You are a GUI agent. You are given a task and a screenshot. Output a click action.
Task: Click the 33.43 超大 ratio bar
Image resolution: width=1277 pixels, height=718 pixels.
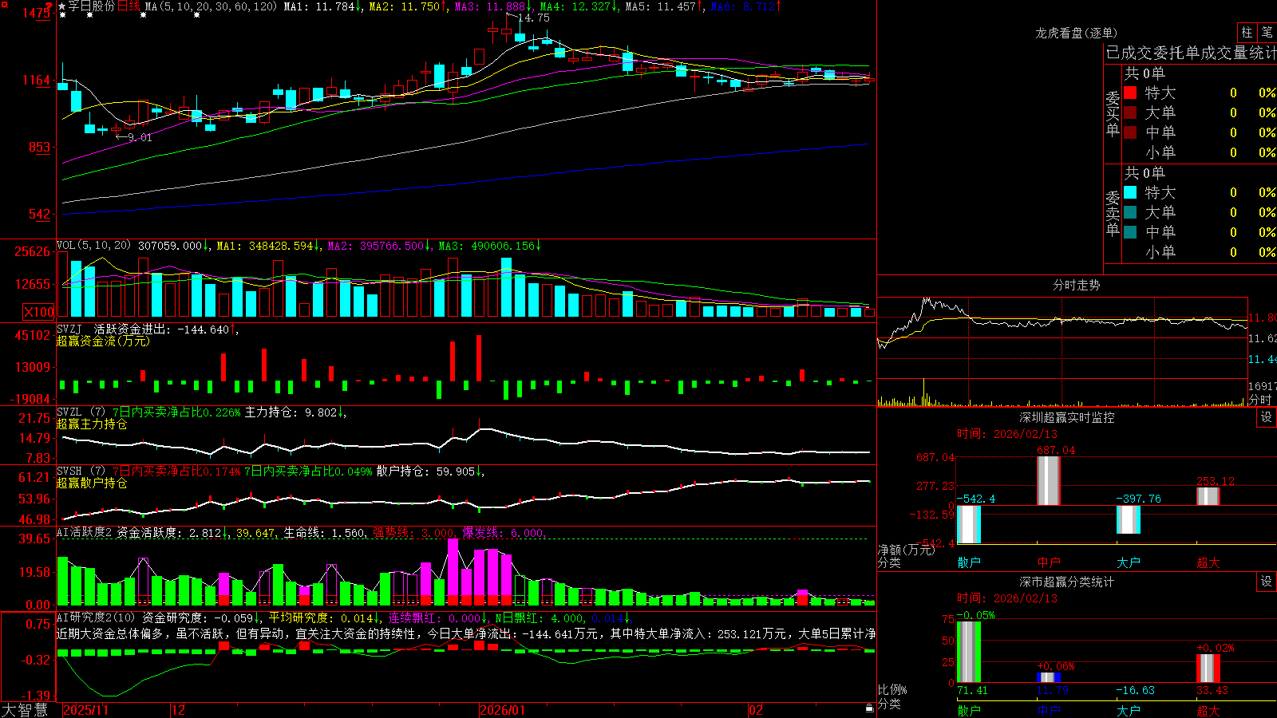click(x=1208, y=669)
